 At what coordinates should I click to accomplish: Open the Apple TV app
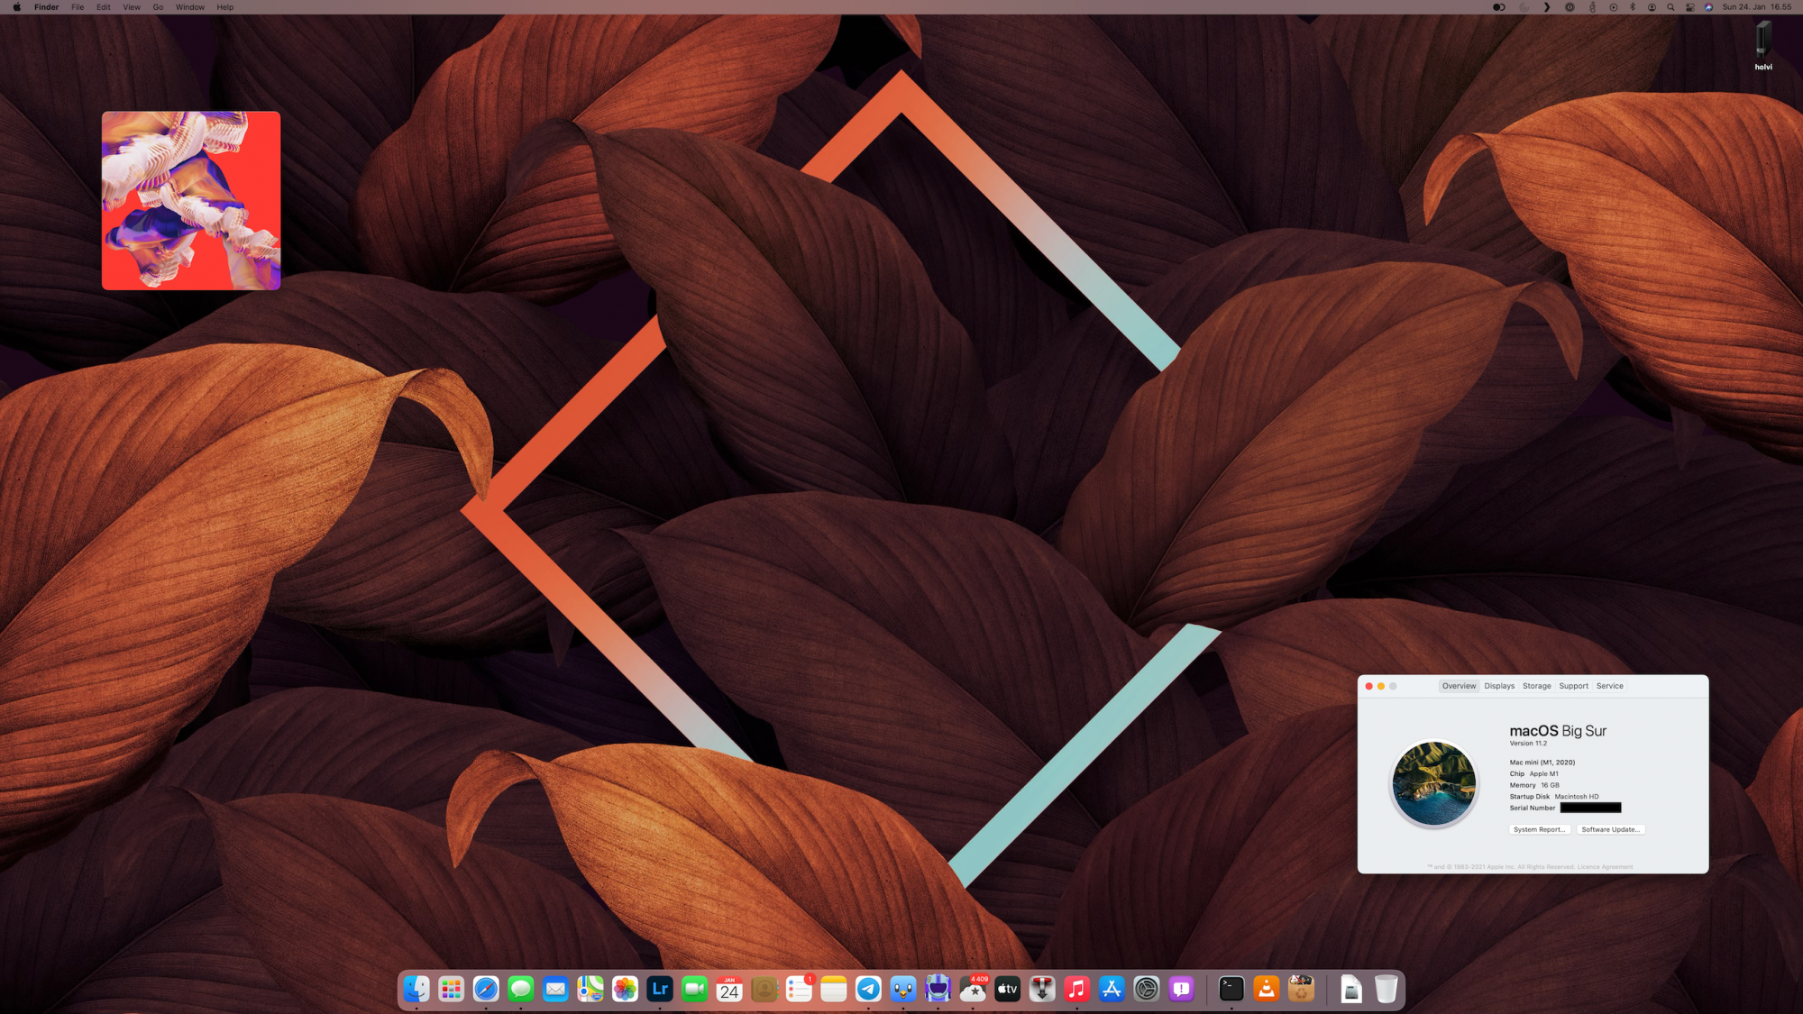[x=1007, y=989]
